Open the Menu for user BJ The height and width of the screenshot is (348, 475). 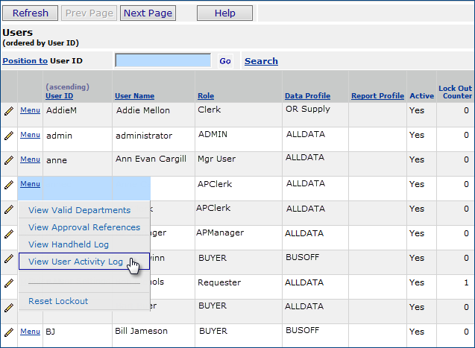30,332
